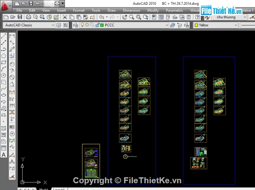Screen dimensions: 255x190
Task: Open the Insert menu
Action: [x=61, y=11]
